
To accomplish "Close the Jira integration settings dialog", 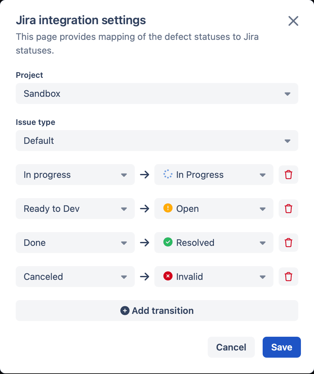I will [293, 21].
